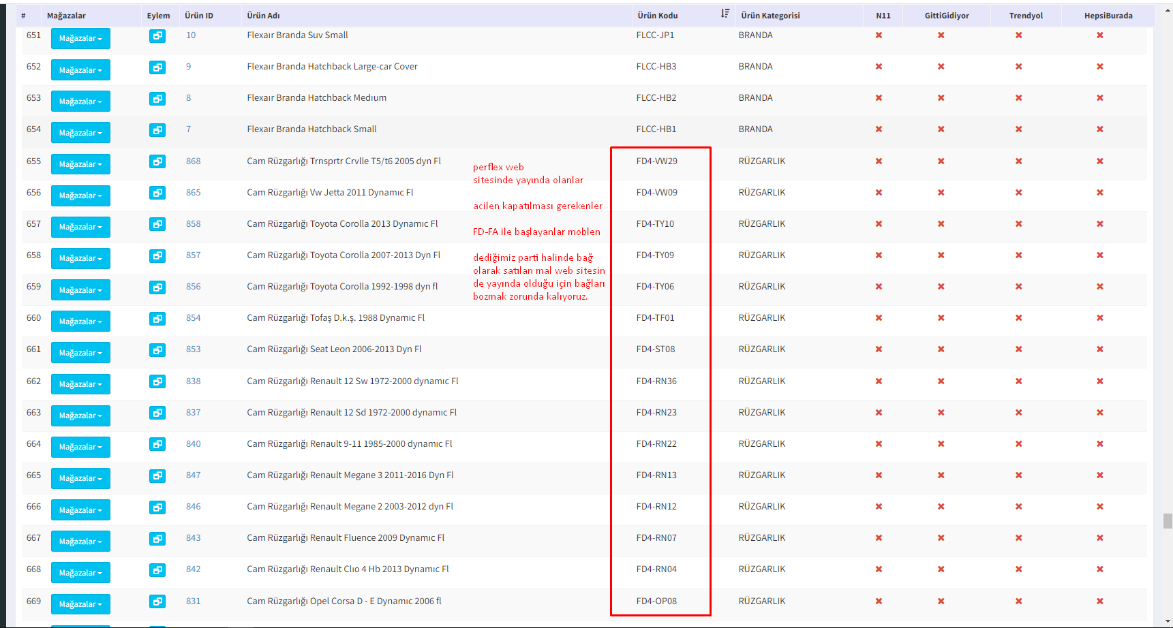Click the Eylem icon for product 858
The image size is (1173, 628).
[157, 225]
